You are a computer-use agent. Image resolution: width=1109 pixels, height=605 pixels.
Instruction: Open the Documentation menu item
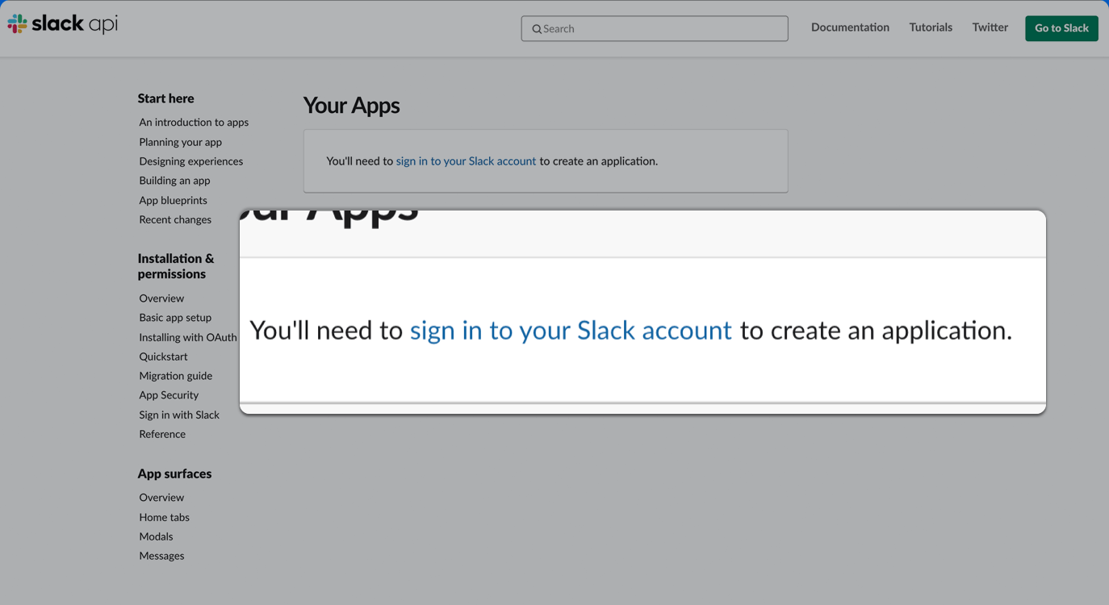pyautogui.click(x=850, y=27)
